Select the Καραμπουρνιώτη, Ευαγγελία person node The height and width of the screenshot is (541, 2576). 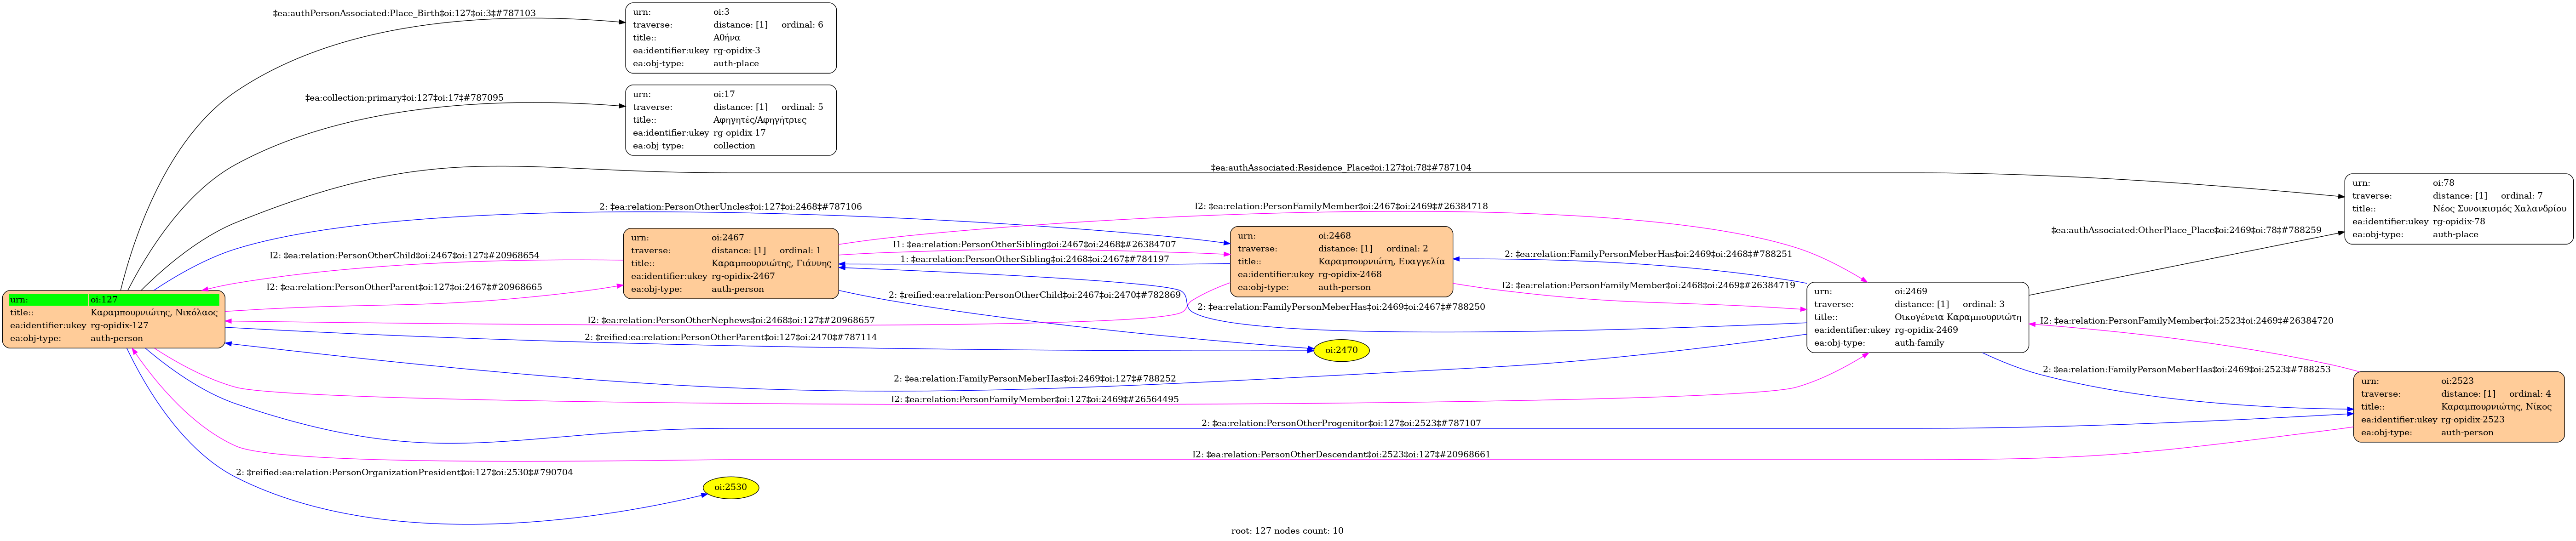coord(1340,261)
